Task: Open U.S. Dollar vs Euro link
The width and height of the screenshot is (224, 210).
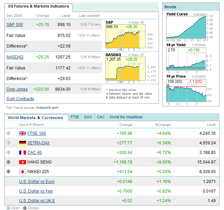Action: [37, 182]
